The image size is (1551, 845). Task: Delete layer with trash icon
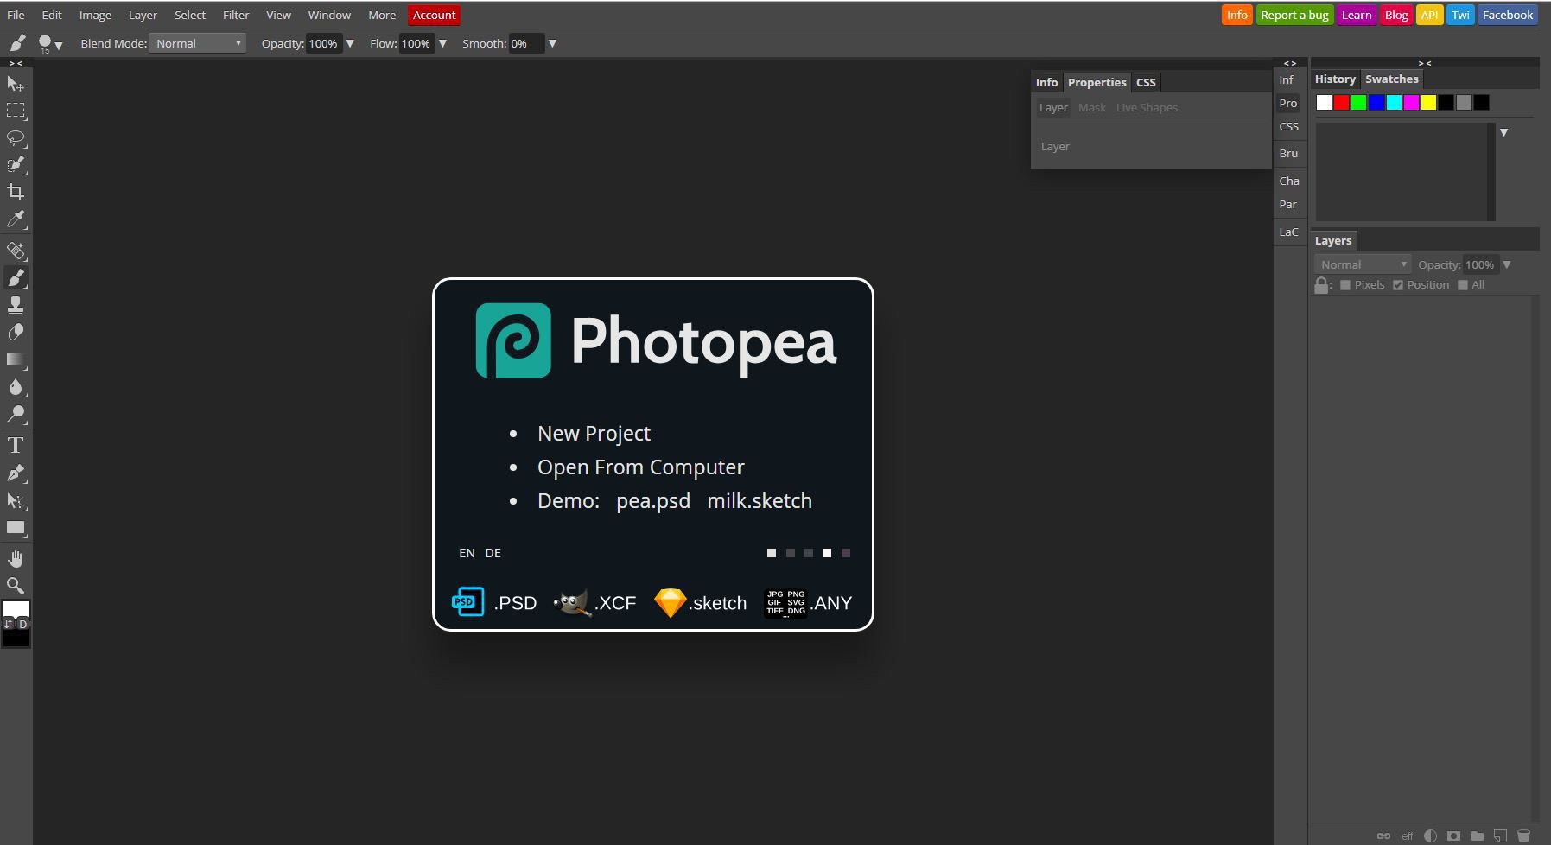click(1523, 835)
